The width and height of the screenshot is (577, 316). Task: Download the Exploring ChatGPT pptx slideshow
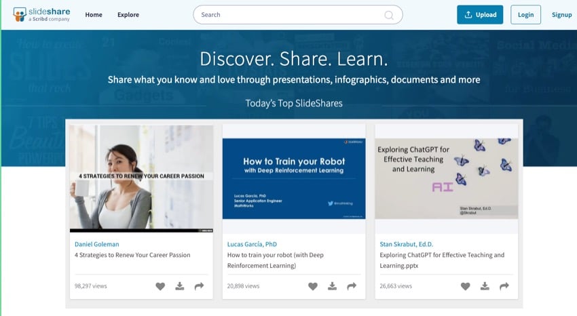pyautogui.click(x=485, y=286)
